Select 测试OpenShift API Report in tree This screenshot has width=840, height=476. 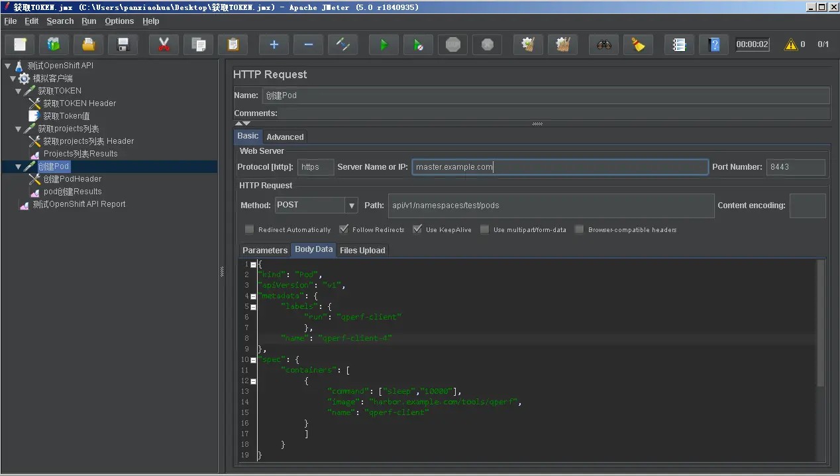tap(79, 204)
